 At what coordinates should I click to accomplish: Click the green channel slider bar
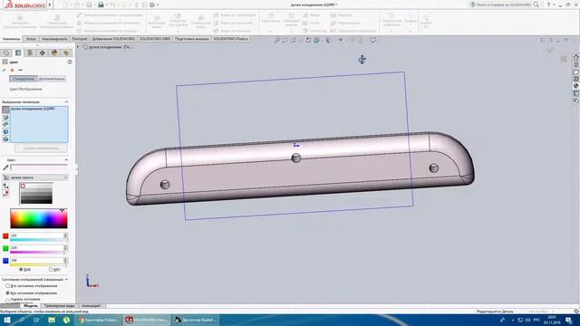coord(38,253)
